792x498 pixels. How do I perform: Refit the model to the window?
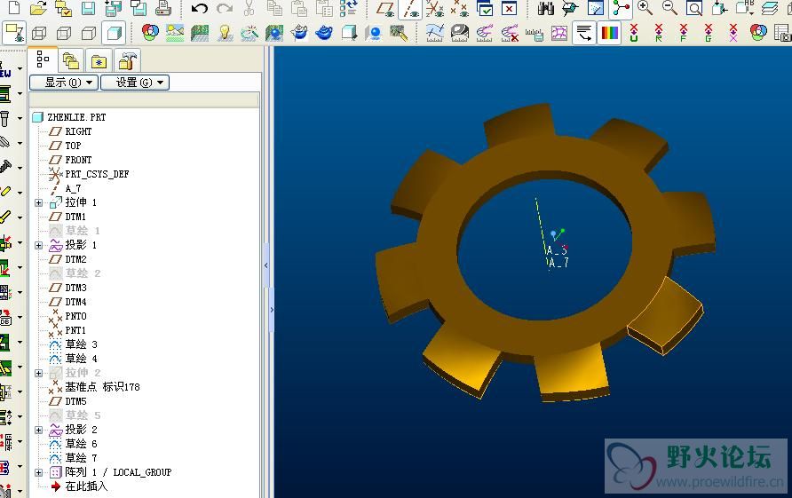click(694, 8)
